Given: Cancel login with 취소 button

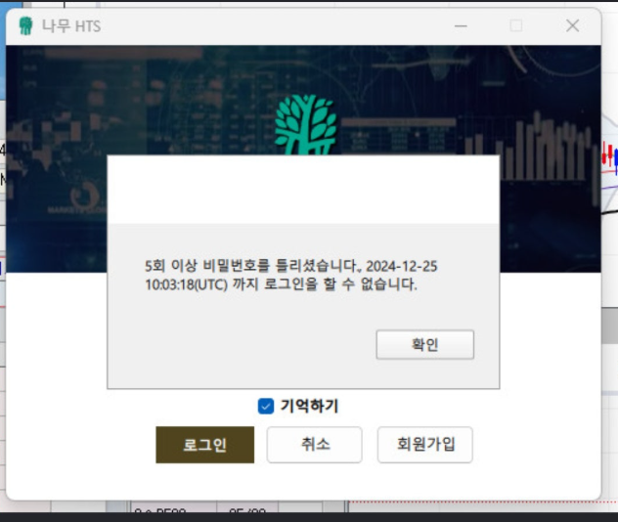Looking at the screenshot, I should click(x=315, y=445).
